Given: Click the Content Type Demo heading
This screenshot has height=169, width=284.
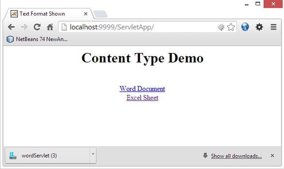Looking at the screenshot, I should pyautogui.click(x=142, y=58).
